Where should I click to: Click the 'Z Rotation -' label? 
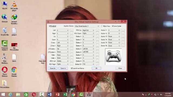pos(52,49)
